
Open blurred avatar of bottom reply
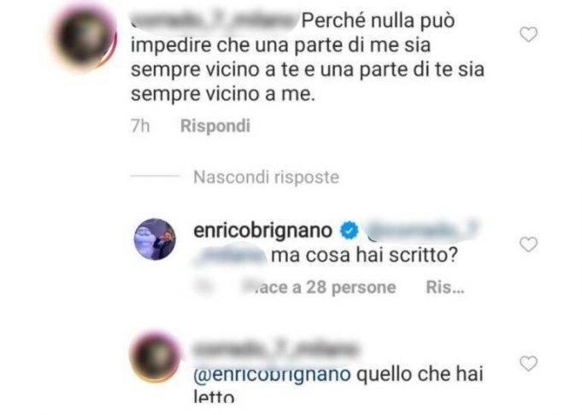point(155,356)
